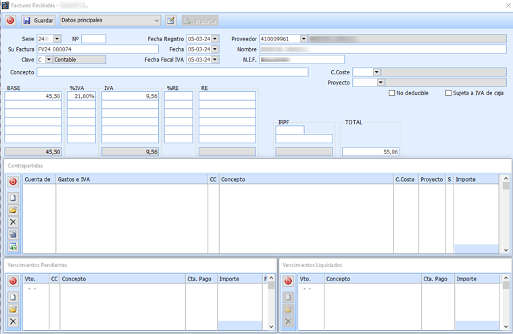Click the Guardar button
The image size is (513, 334).
coord(38,20)
